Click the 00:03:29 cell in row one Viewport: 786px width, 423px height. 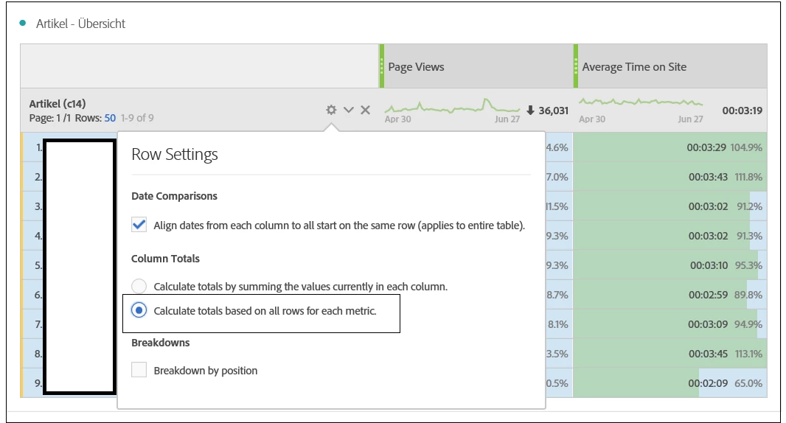[706, 147]
